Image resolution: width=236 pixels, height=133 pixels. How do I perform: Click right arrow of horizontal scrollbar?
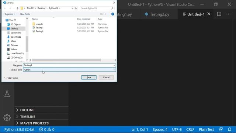[x=115, y=60]
